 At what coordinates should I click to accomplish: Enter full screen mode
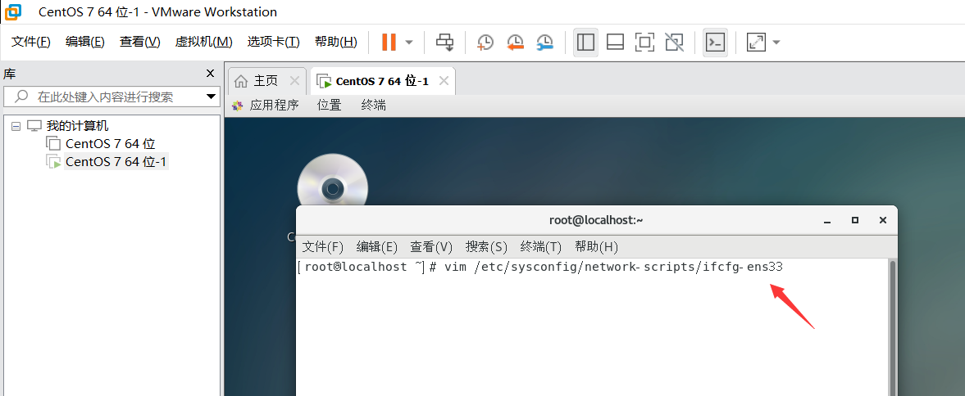[644, 42]
